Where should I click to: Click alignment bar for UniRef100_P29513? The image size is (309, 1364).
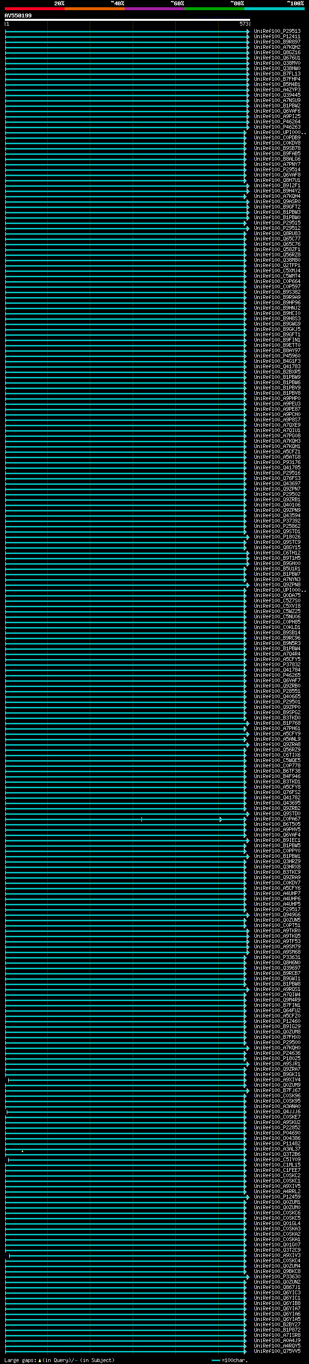point(127,31)
